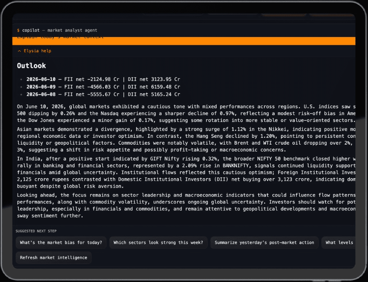The width and height of the screenshot is (368, 282).
Task: Click the paragraph about Asian markets divergence
Action: (x=186, y=139)
